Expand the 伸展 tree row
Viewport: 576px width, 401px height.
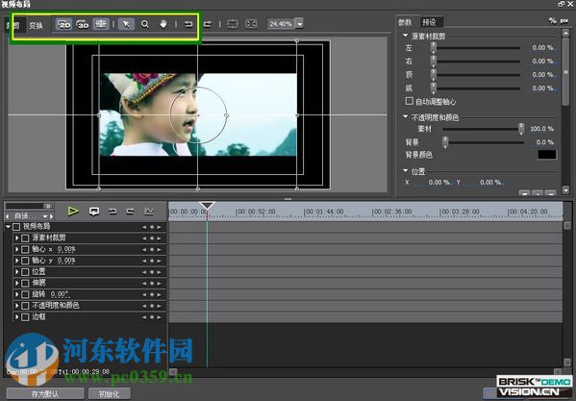pos(17,283)
